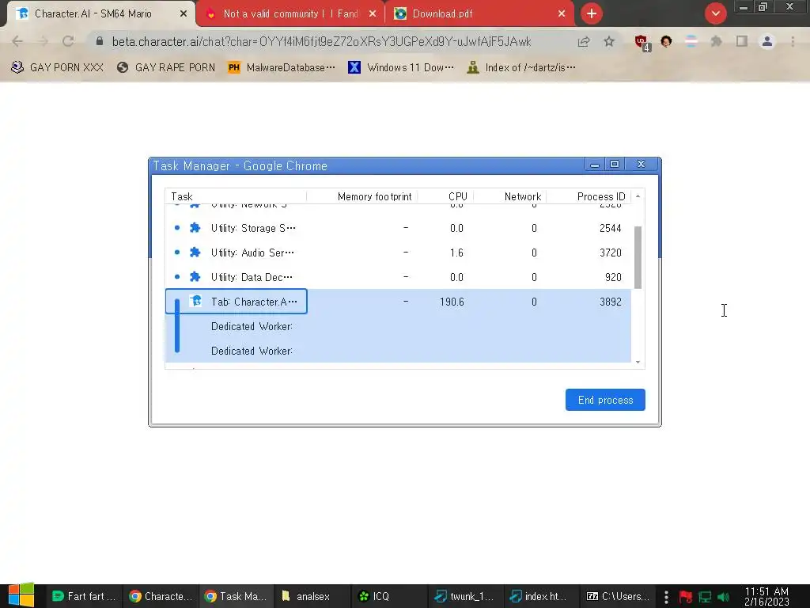This screenshot has height=608, width=810.
Task: Sort by Process ID column header
Action: (601, 196)
